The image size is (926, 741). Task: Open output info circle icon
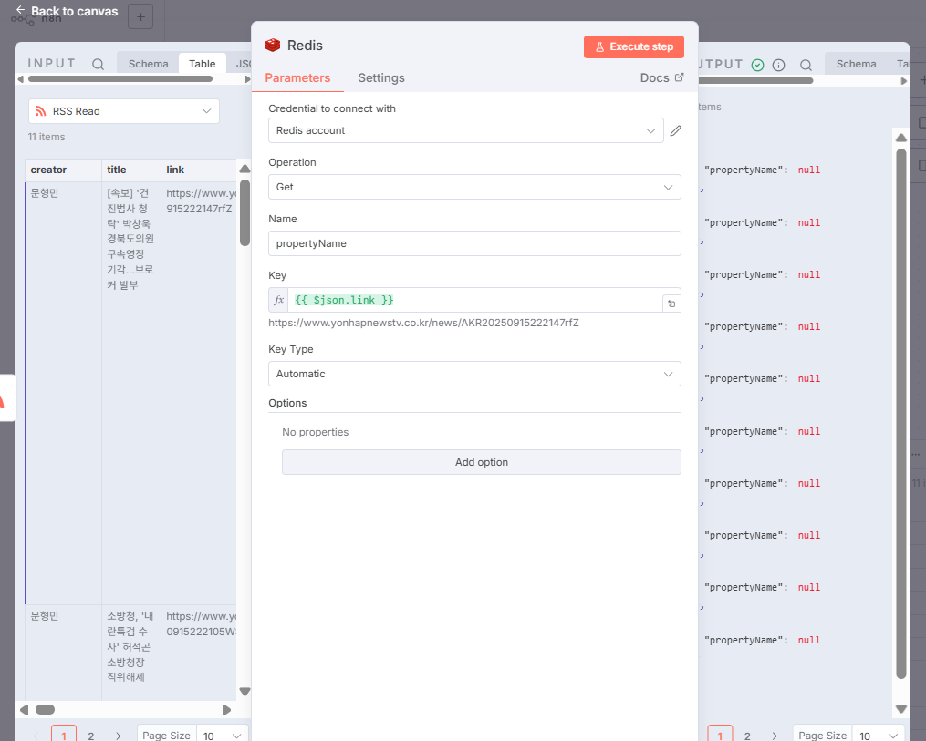pyautogui.click(x=778, y=65)
